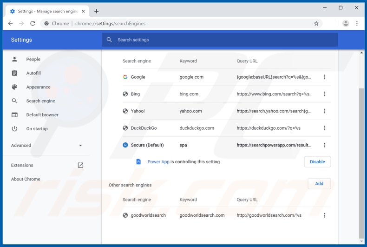
Task: Open the Power App extension link
Action: pyautogui.click(x=158, y=162)
